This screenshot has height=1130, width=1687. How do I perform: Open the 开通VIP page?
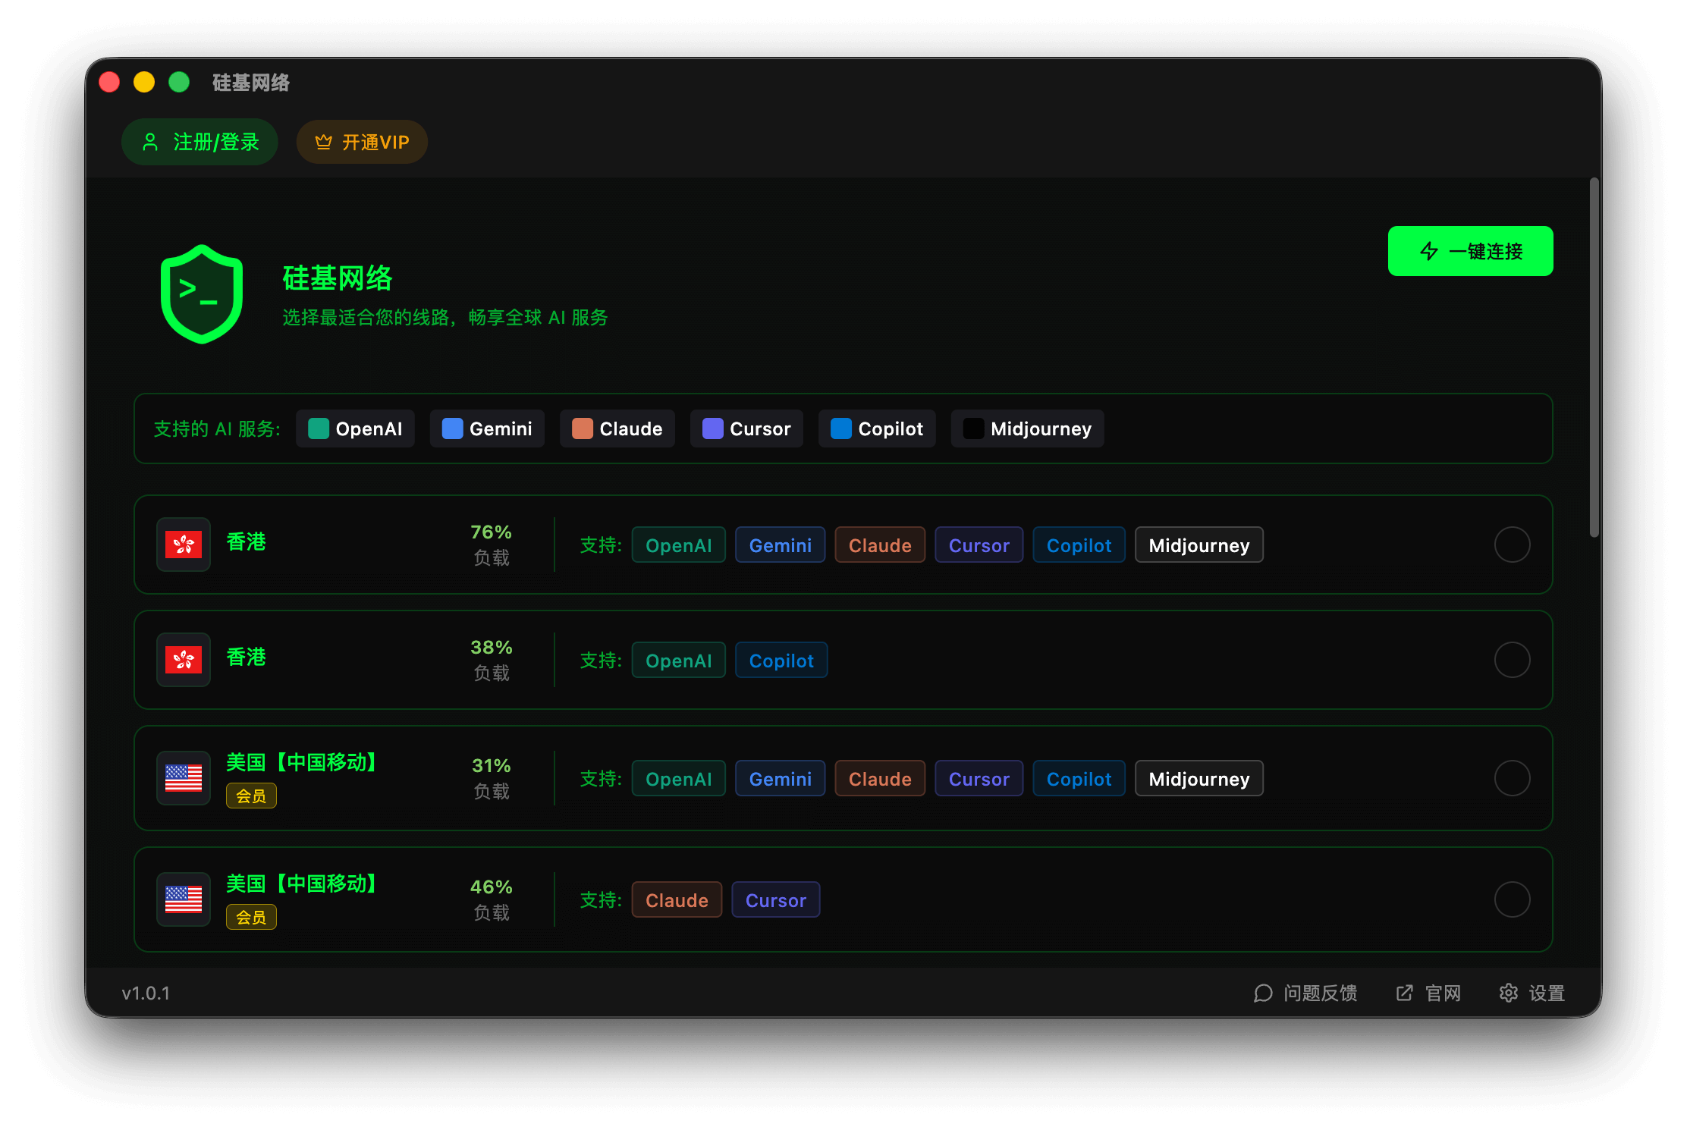pos(362,141)
